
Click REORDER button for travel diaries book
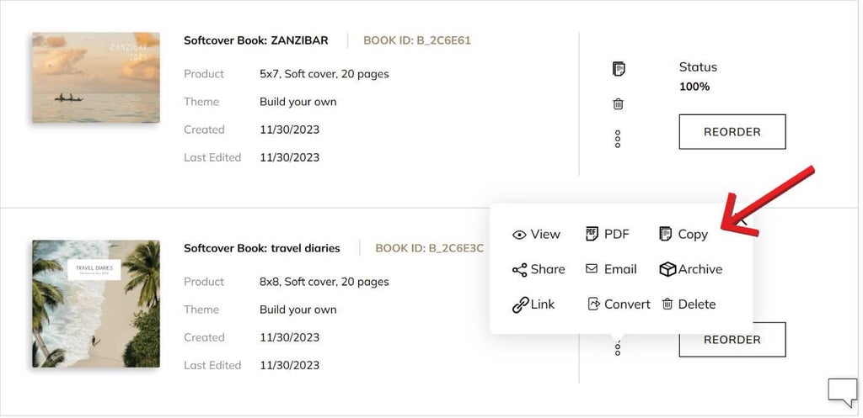[x=732, y=340]
